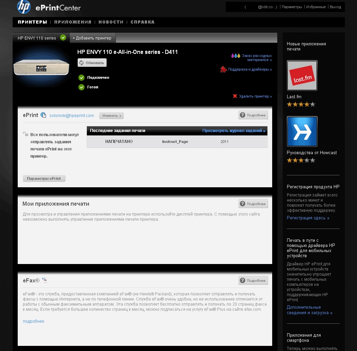Image resolution: width=357 pixels, height=351 pixels.
Task: Click Удалить принтер link
Action: (255, 96)
